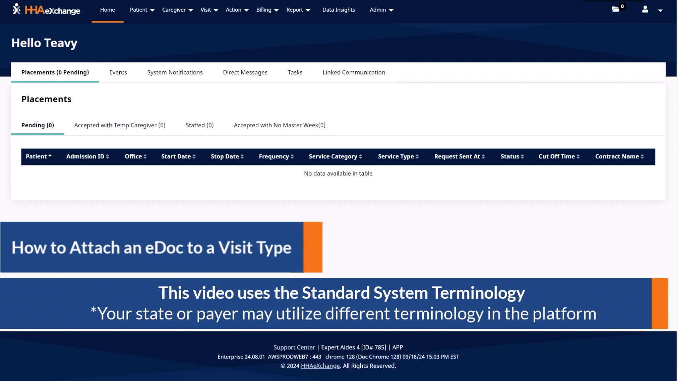Select the Accepted with Temp Caregiver tab
Image resolution: width=678 pixels, height=381 pixels.
coord(120,125)
